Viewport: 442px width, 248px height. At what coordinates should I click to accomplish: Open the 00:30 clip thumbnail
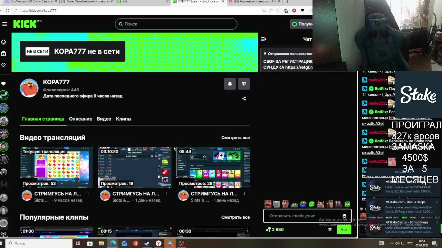(x=213, y=232)
